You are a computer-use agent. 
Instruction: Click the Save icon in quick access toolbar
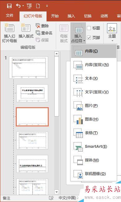coord(9,6)
